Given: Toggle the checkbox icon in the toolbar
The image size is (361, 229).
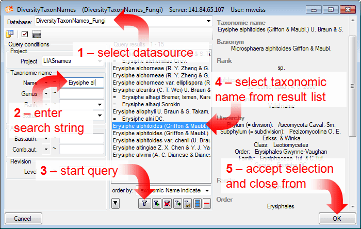Looking at the screenshot, I should click(x=24, y=34).
